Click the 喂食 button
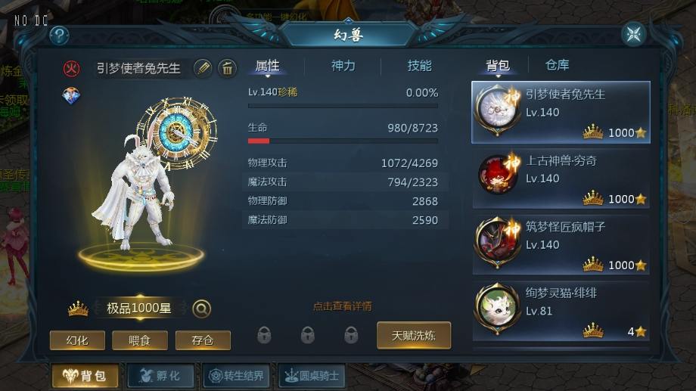 pos(140,340)
